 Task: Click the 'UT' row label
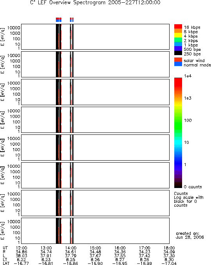pyautogui.click(x=5, y=248)
